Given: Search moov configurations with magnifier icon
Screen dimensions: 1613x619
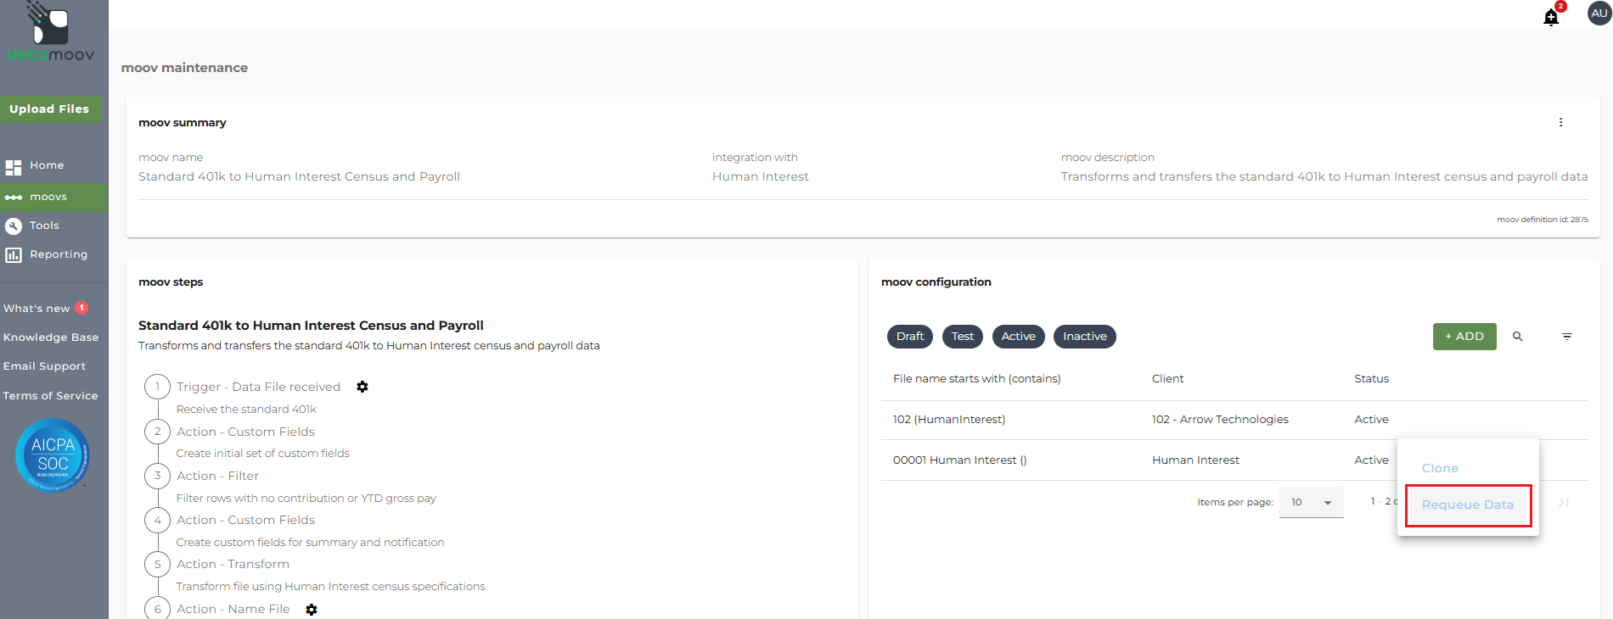Looking at the screenshot, I should click(x=1518, y=337).
